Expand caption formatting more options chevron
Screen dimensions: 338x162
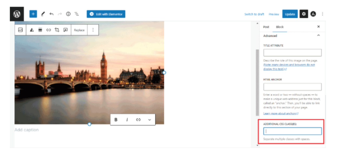pyautogui.click(x=149, y=120)
